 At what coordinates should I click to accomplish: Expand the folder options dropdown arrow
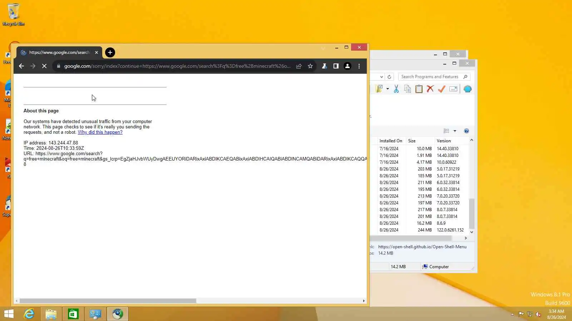pos(388,89)
